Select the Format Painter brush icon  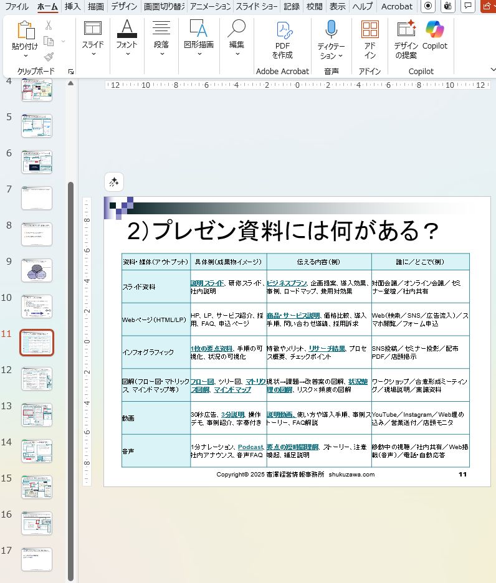(x=49, y=57)
